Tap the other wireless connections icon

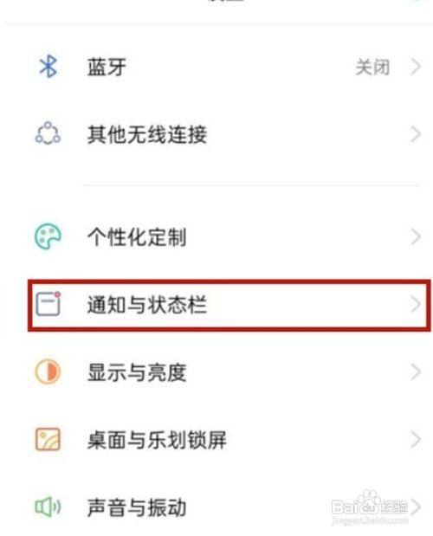pyautogui.click(x=48, y=133)
